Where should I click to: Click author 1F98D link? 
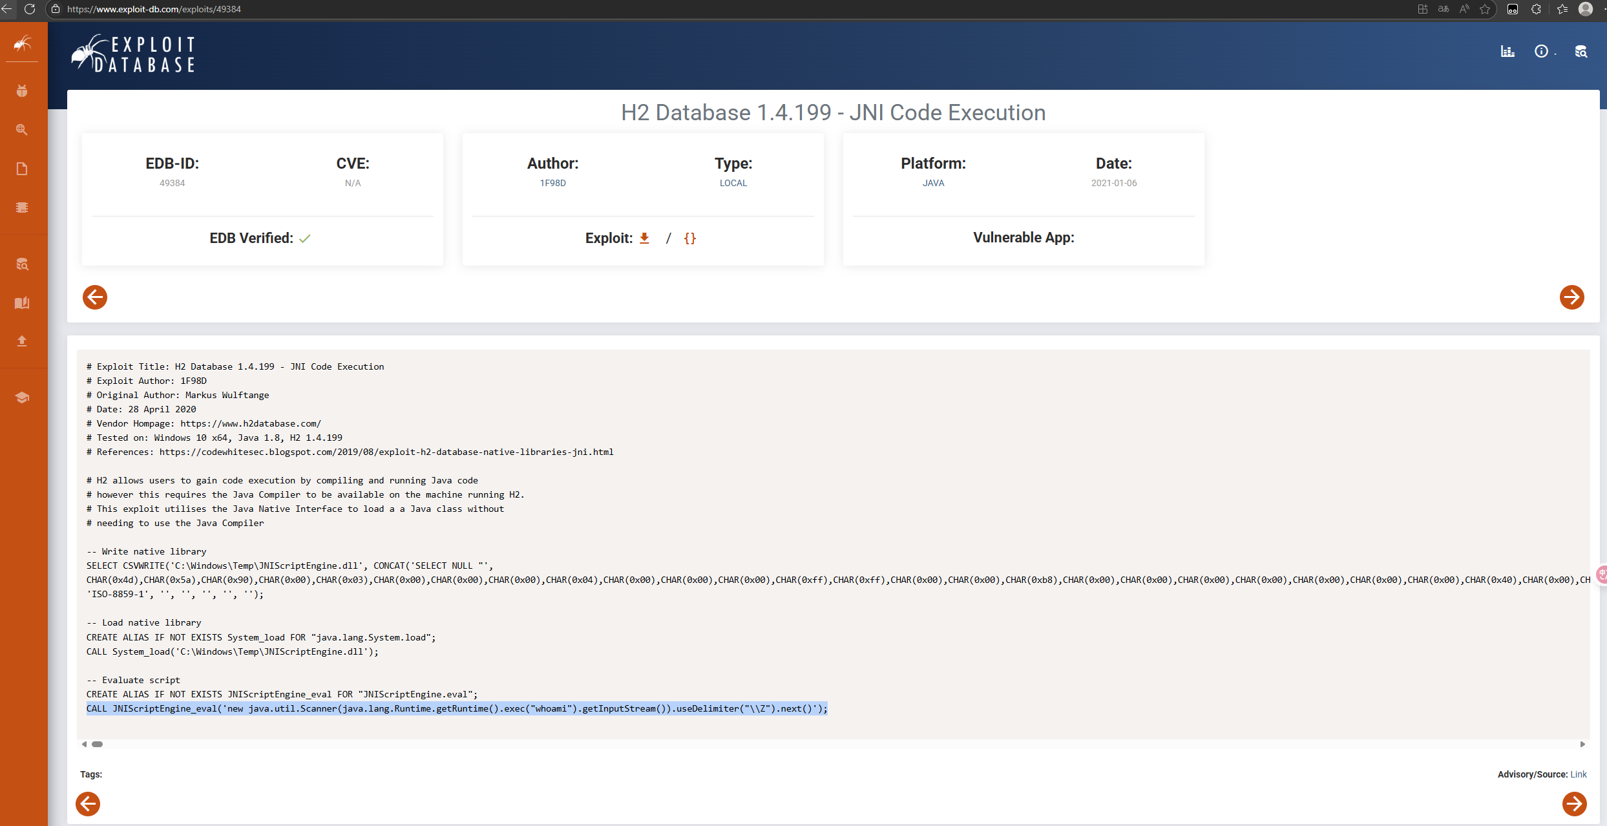552,183
